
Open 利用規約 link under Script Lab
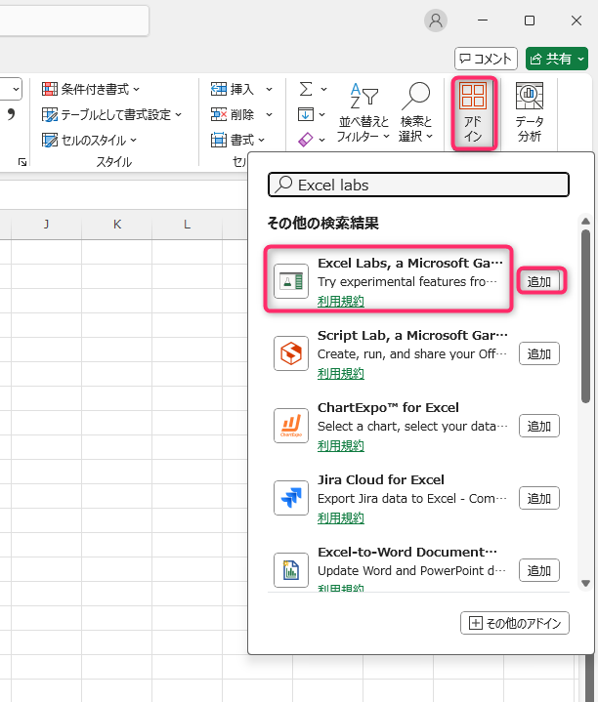pos(341,373)
